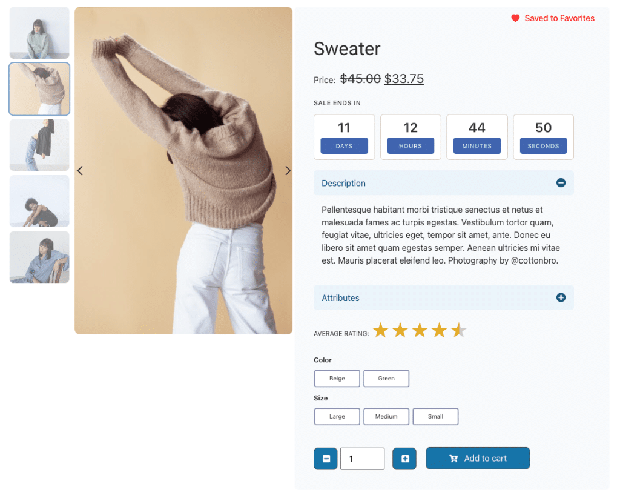Screen dimensions: 620x501
Task: Show previous product image with left arrow
Action: pyautogui.click(x=80, y=171)
